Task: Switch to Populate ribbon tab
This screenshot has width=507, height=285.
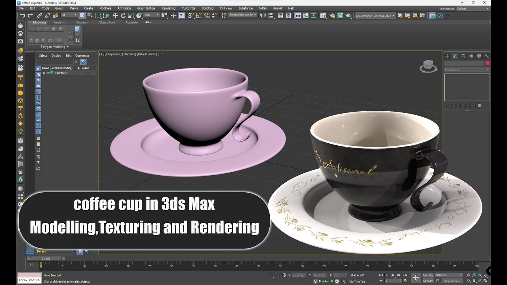Action: point(132,23)
